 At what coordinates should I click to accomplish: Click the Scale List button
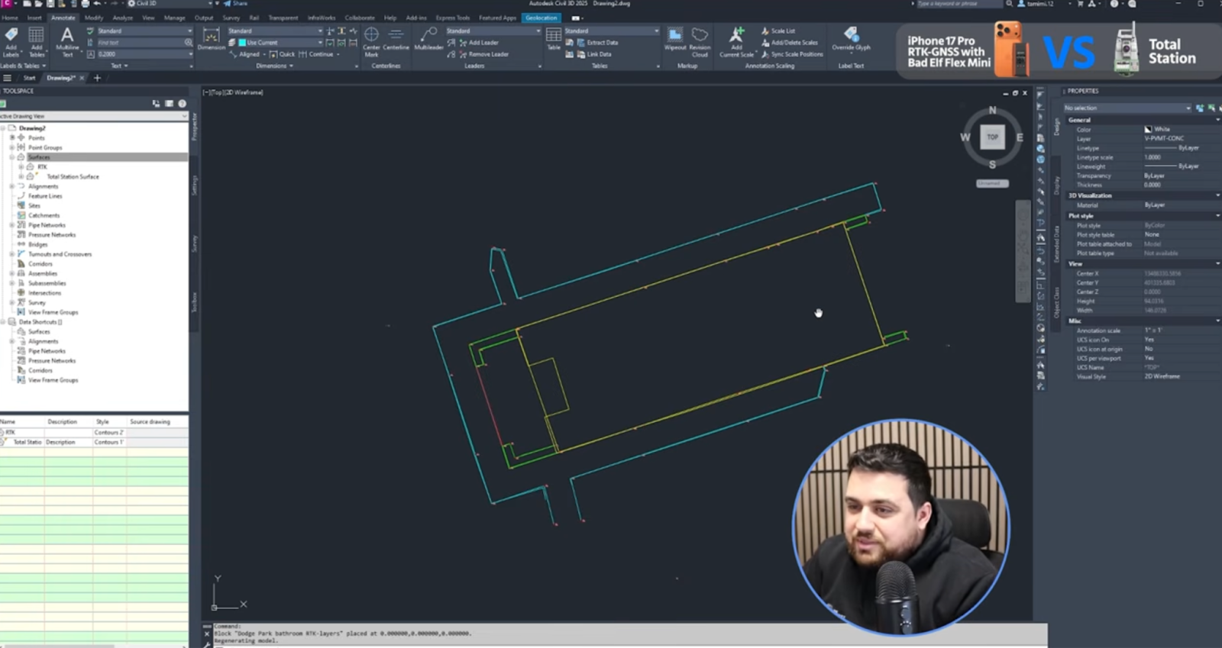click(x=777, y=31)
